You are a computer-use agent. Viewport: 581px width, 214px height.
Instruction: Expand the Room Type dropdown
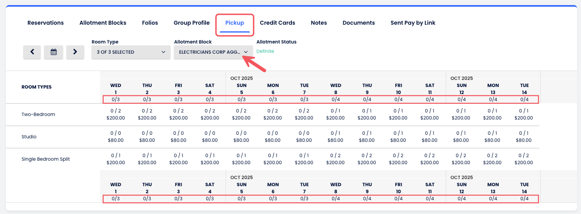(131, 52)
